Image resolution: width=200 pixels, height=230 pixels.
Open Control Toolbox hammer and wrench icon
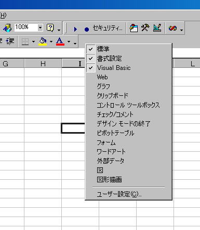[145, 27]
